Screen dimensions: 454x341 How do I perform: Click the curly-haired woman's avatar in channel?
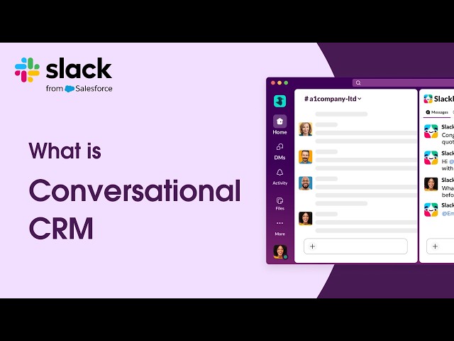(306, 219)
